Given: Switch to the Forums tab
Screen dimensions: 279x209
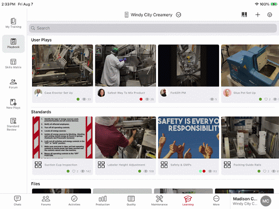Looking at the screenshot, I should tap(46, 201).
